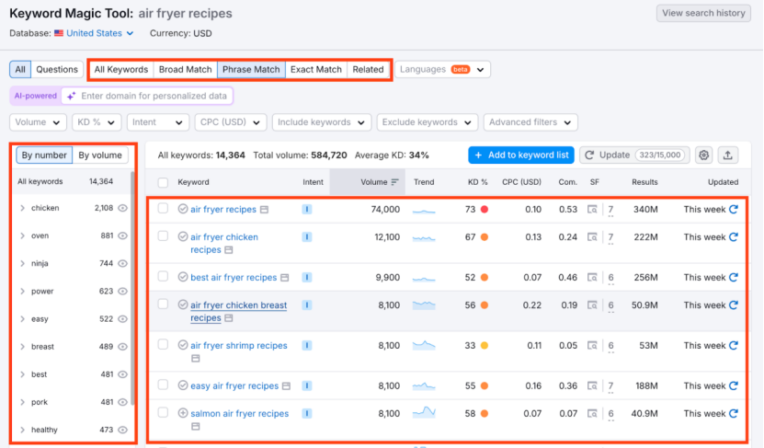The width and height of the screenshot is (764, 448).
Task: Refresh salmon air fryer recipes data
Action: coord(733,414)
